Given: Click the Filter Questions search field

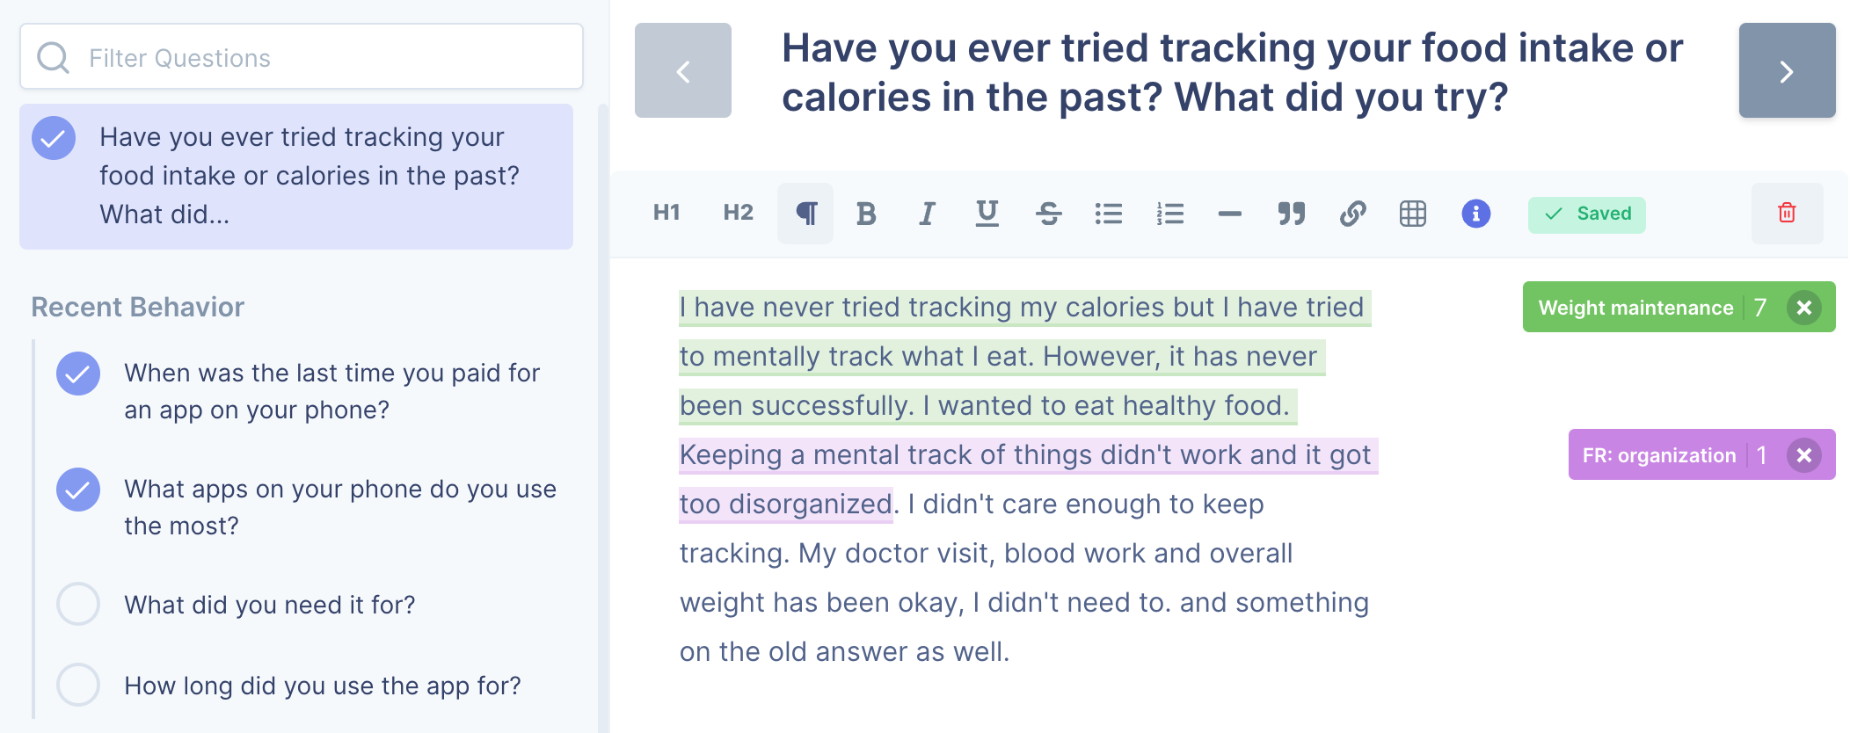Looking at the screenshot, I should (302, 57).
